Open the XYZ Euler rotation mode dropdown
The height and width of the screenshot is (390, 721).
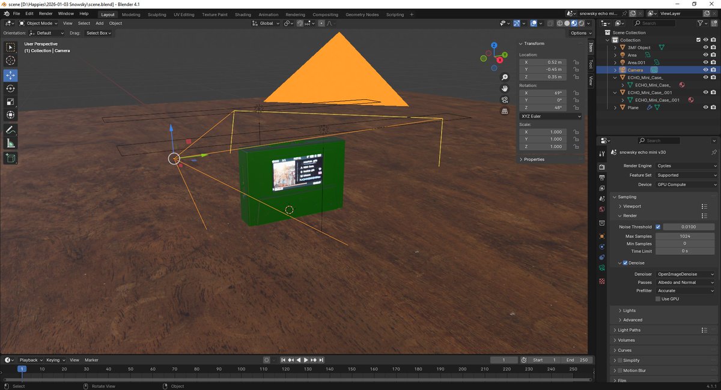tap(550, 116)
